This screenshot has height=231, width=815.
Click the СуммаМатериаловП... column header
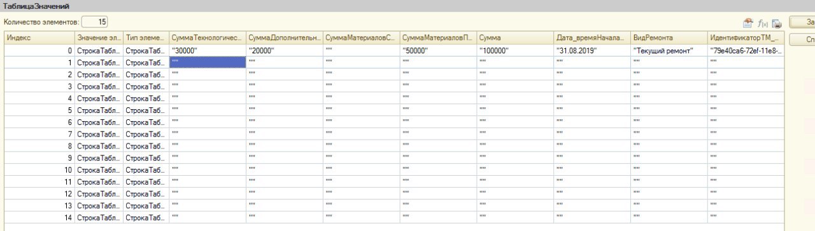click(439, 38)
